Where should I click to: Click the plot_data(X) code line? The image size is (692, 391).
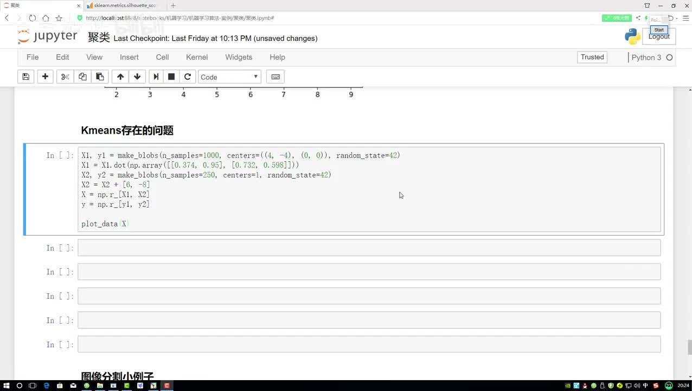click(x=105, y=224)
